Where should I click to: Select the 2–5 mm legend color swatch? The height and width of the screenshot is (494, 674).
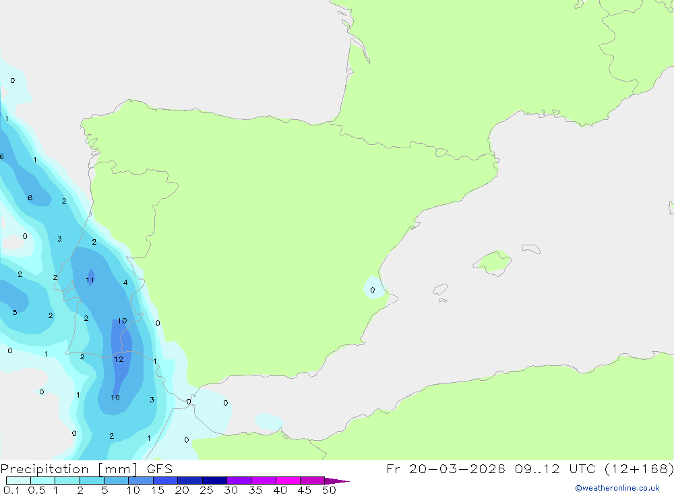(92, 481)
